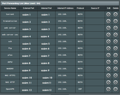Edit the plex forwarding rule

(108, 55)
